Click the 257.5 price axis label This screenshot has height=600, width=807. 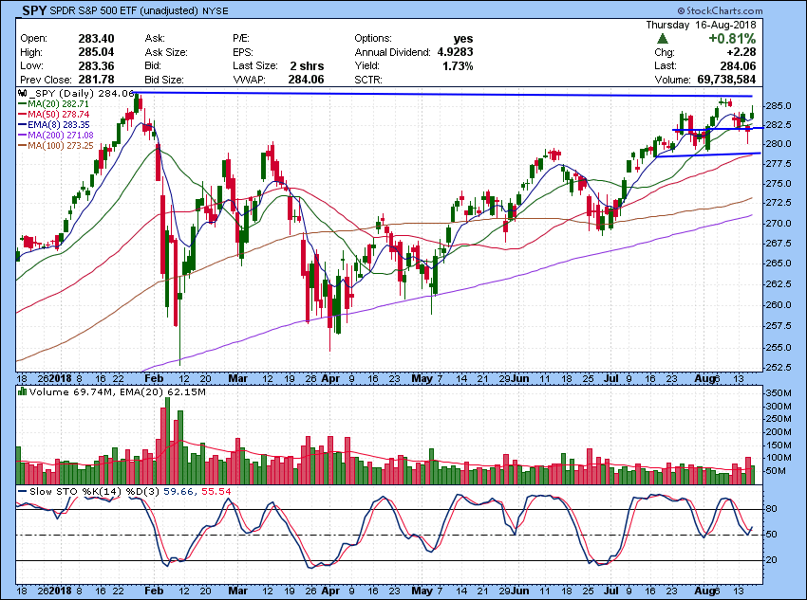point(778,326)
